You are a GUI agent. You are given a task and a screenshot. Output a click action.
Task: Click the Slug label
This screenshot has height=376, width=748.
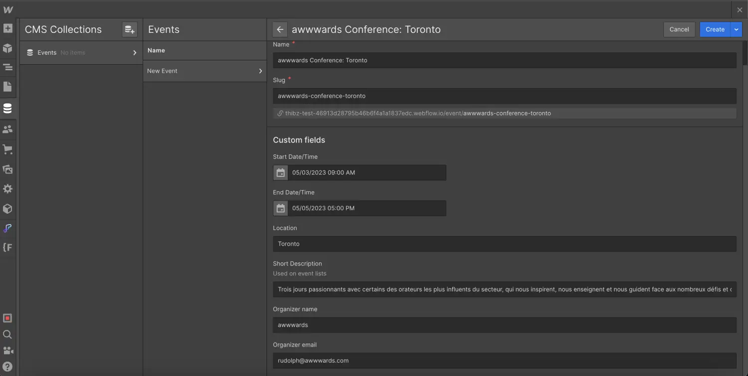(x=279, y=80)
